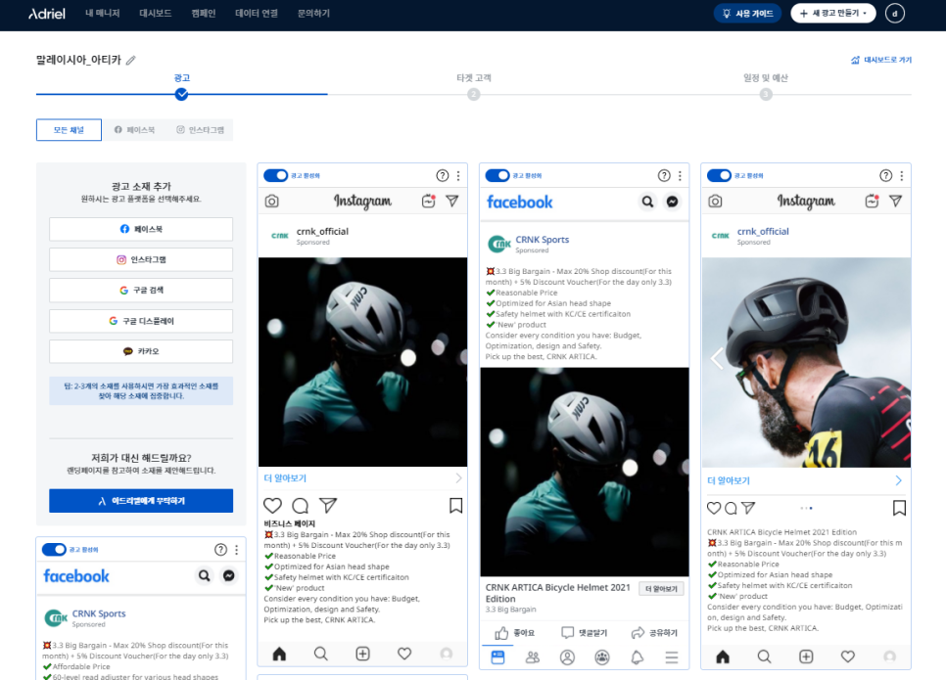Screen dimensions: 946x680
Task: Click IGTV icon in first Instagram preview
Action: tap(428, 201)
